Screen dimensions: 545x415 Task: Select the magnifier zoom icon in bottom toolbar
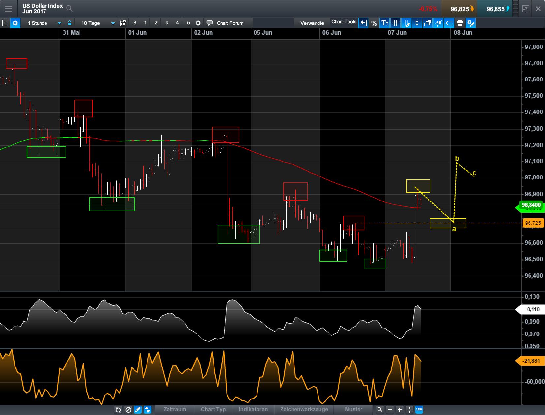380,409
